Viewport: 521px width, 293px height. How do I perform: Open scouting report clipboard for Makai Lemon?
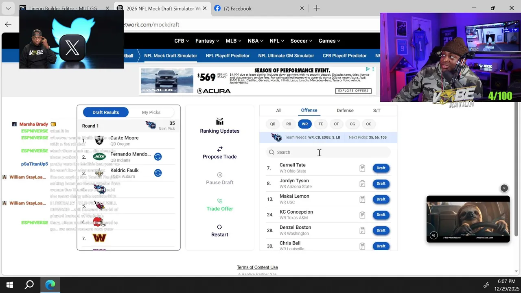(362, 199)
